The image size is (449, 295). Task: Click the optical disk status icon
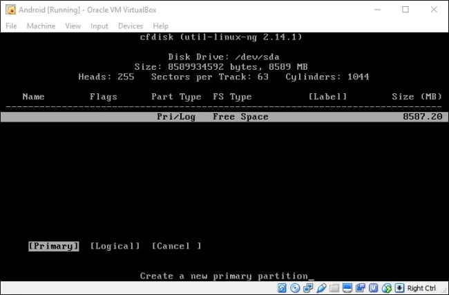(x=295, y=288)
